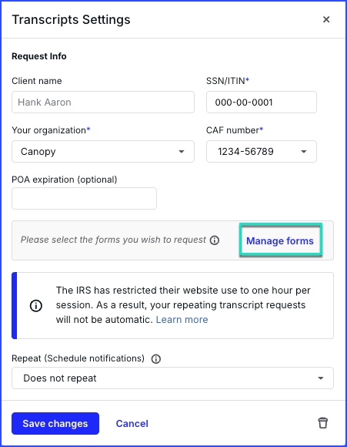The image size is (347, 447).
Task: Follow the Learn more link
Action: tap(182, 320)
